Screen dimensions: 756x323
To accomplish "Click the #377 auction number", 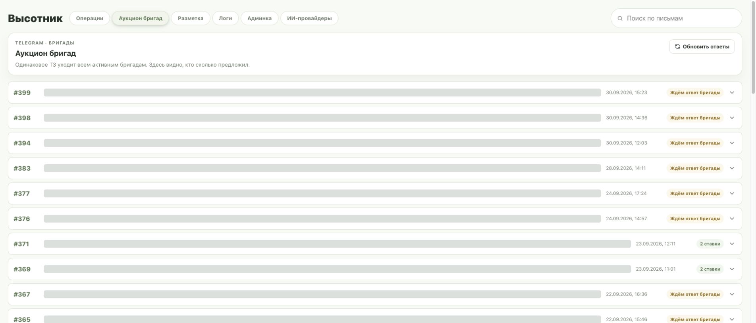I will (22, 194).
